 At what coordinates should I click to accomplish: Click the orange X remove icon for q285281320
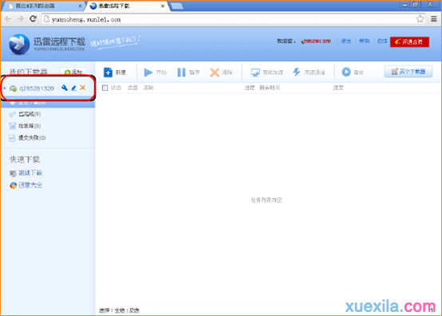83,88
